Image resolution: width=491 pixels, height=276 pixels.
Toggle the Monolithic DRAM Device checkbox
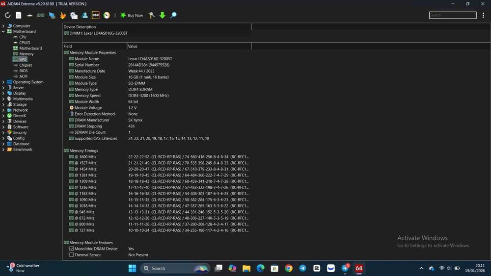(71, 249)
